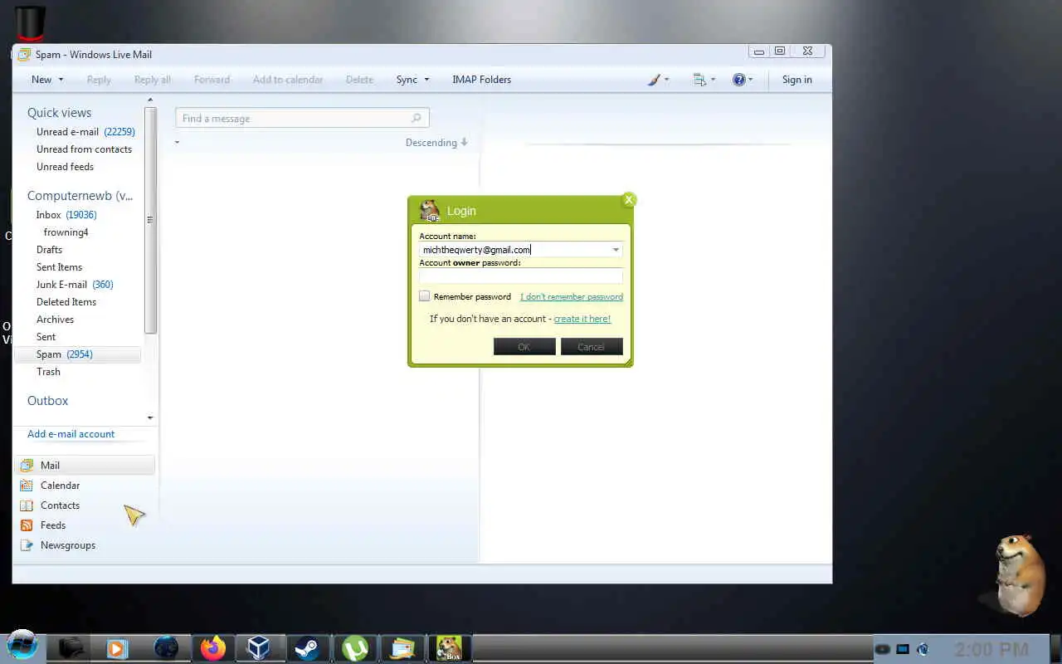
Task: Click Reply all in the toolbar
Action: coord(153,80)
